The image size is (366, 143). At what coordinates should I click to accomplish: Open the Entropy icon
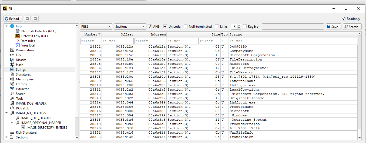(12, 84)
